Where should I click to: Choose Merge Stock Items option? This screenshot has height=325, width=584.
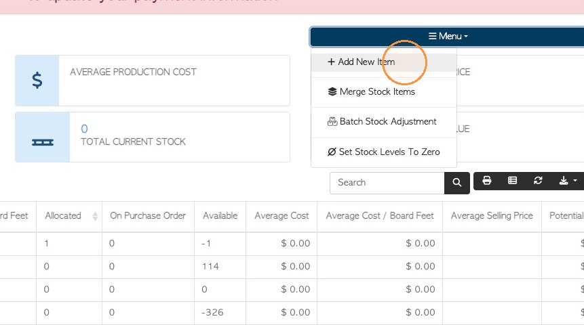(384, 92)
